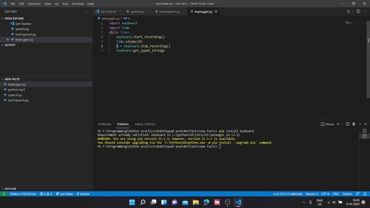Open the Go menu
Image resolution: width=370 pixels, height=208 pixels.
[x=57, y=4]
